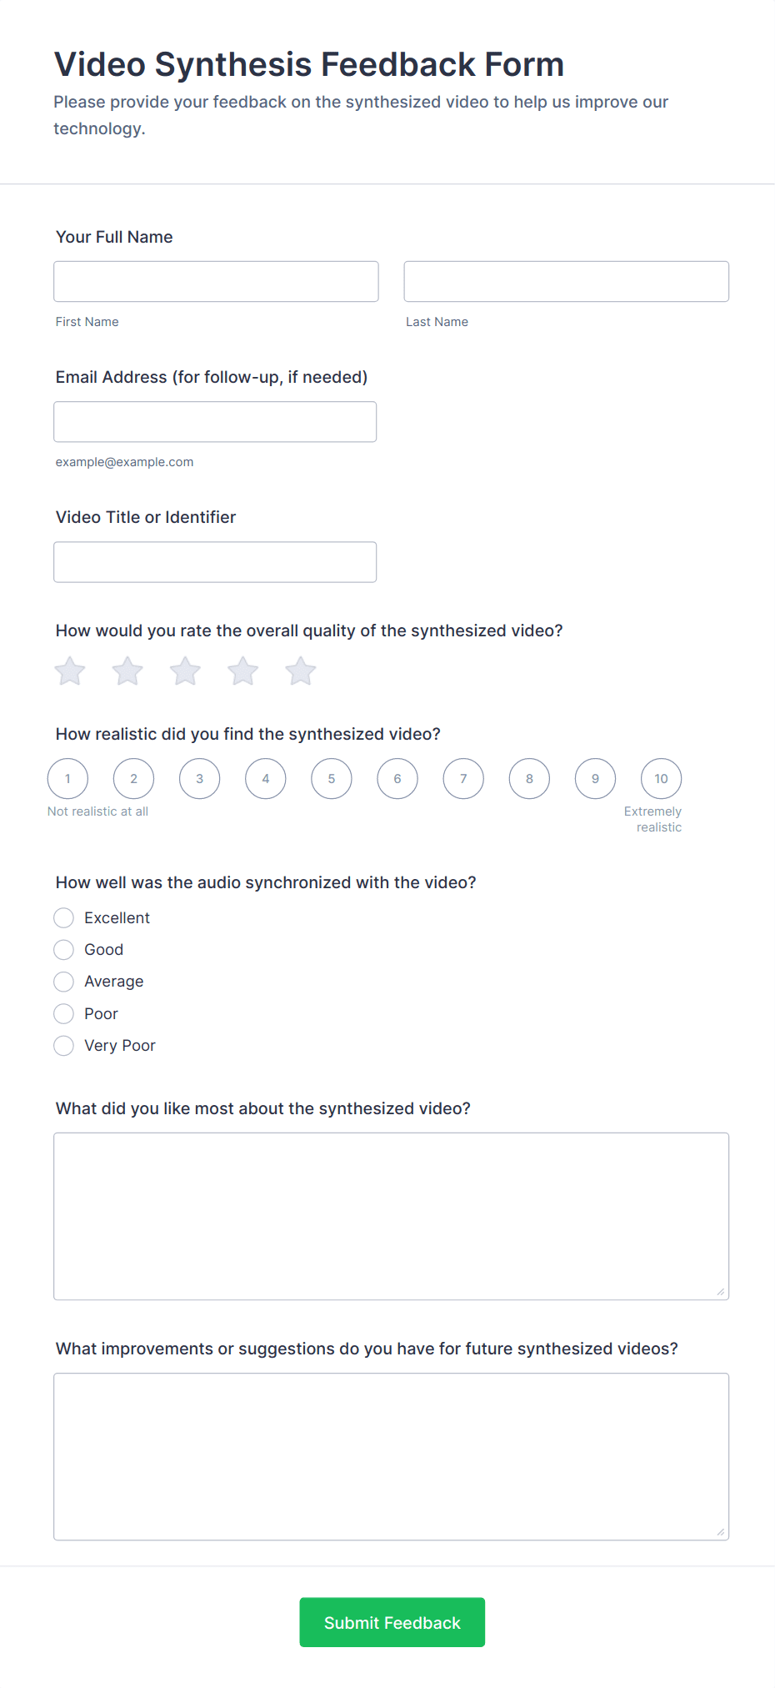Rate quality with the second star
The image size is (775, 1688).
127,671
